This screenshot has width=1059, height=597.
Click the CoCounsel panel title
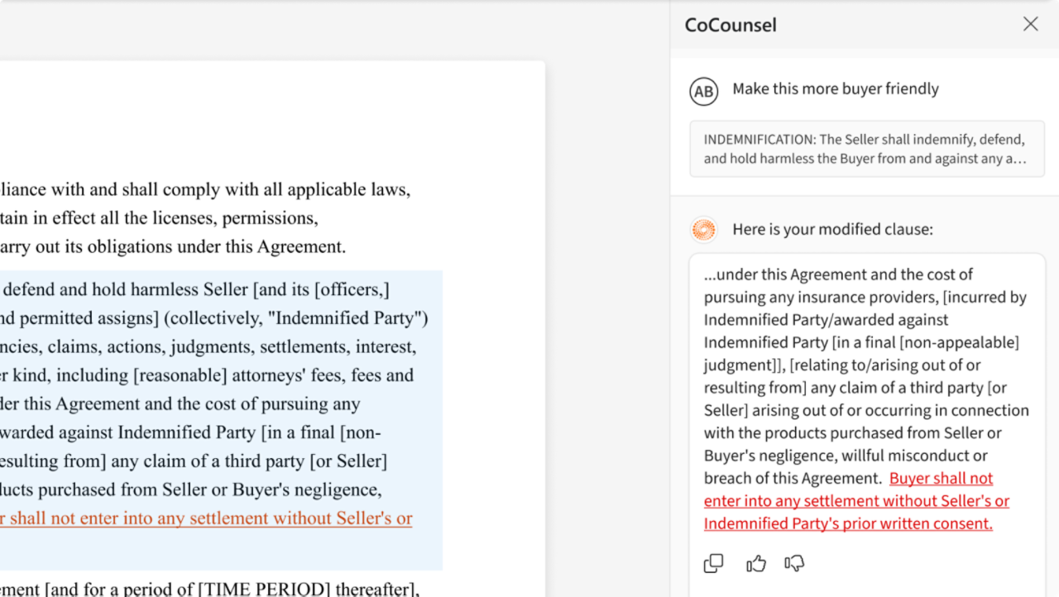[731, 25]
